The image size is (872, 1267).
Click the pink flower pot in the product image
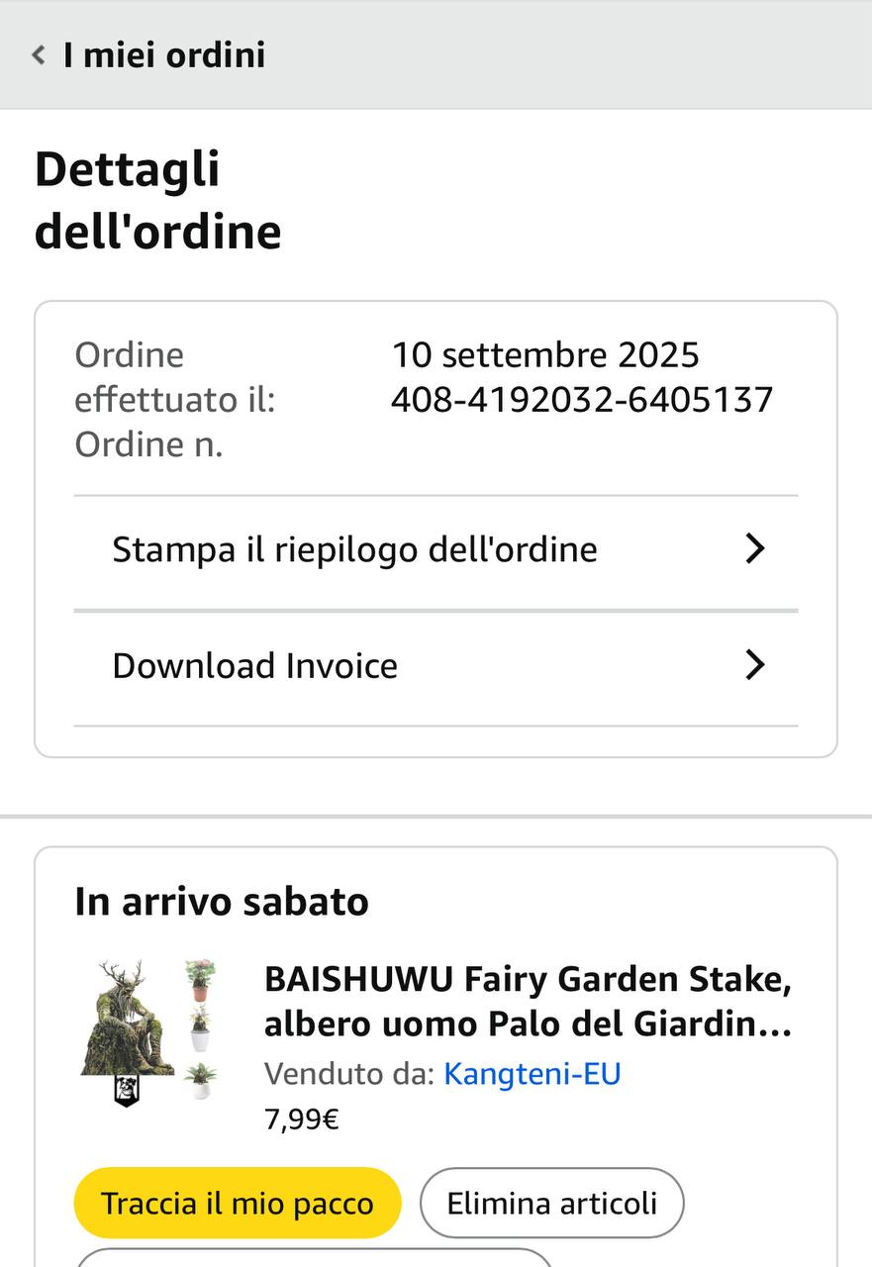[x=200, y=980]
